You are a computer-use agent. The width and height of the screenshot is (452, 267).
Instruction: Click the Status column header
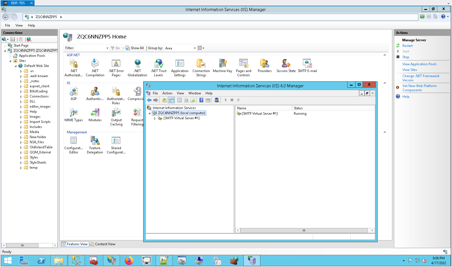pyautogui.click(x=333, y=108)
